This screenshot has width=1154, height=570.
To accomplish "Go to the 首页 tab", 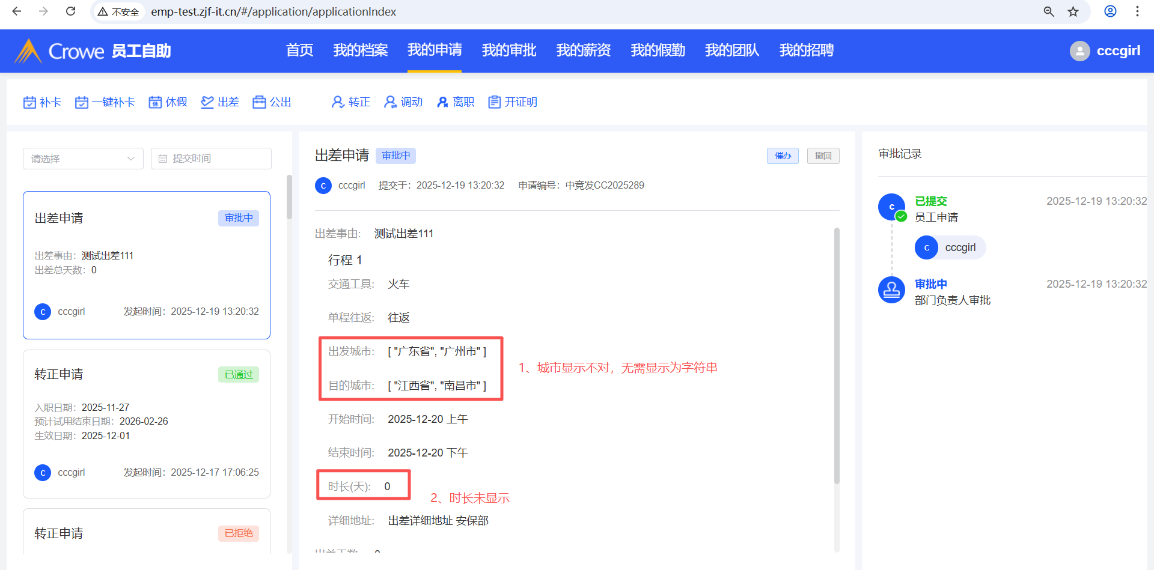I will pyautogui.click(x=299, y=50).
